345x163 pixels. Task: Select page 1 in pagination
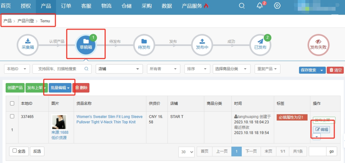coord(236,151)
